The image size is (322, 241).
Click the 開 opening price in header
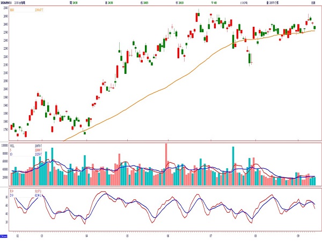click(74, 3)
